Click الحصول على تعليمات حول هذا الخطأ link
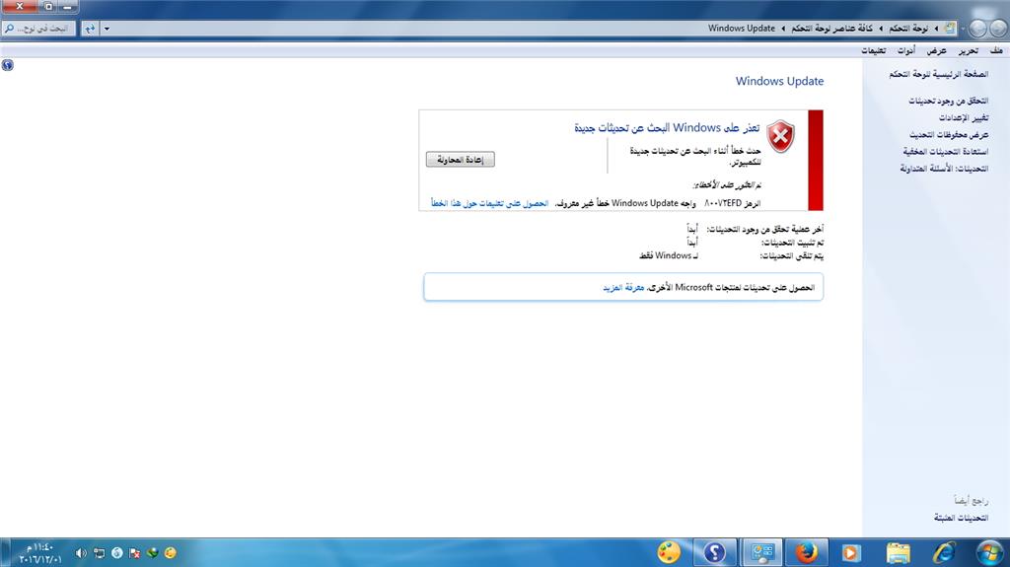1010x567 pixels. click(x=489, y=203)
